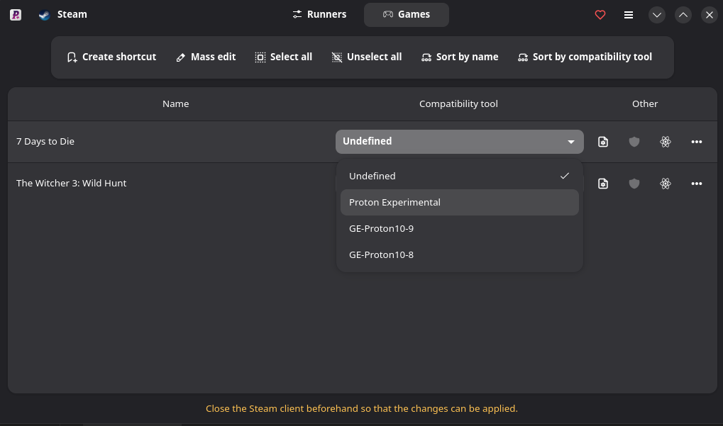
Task: Select The Witcher 3: Wild Hunt game name
Action: coord(71,184)
